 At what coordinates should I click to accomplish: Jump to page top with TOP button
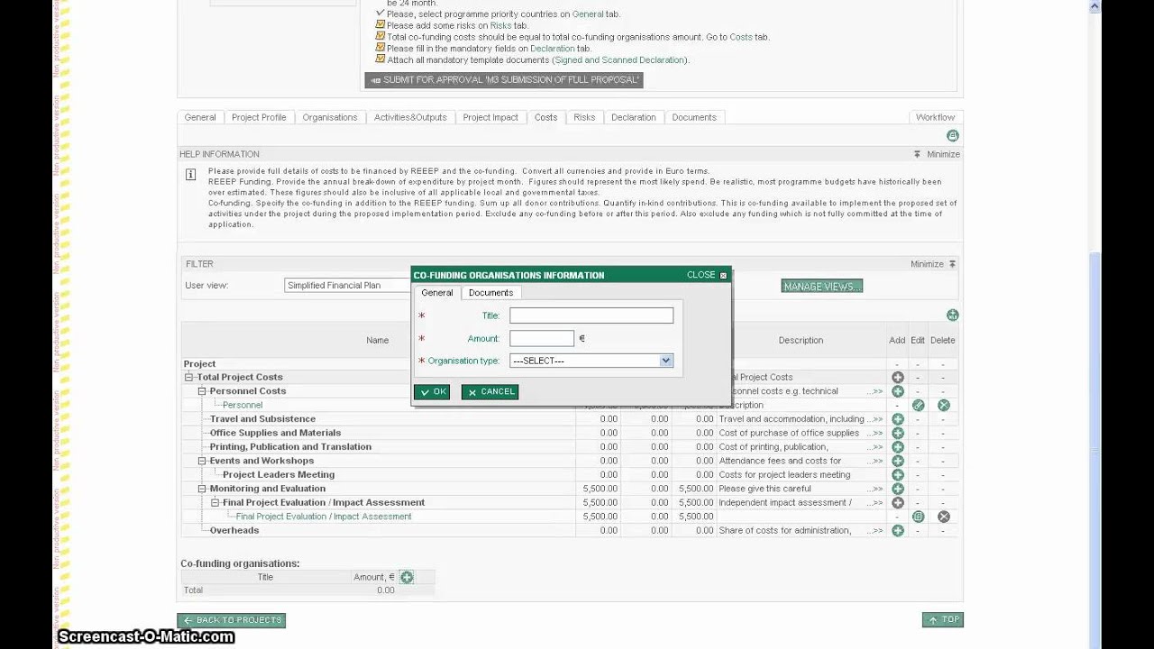tap(943, 620)
